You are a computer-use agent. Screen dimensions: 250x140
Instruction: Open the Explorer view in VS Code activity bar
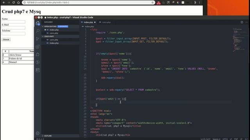click(x=37, y=23)
